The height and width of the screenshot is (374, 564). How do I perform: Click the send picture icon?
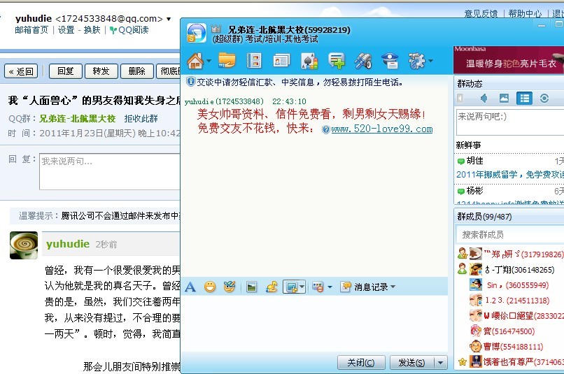coord(252,287)
